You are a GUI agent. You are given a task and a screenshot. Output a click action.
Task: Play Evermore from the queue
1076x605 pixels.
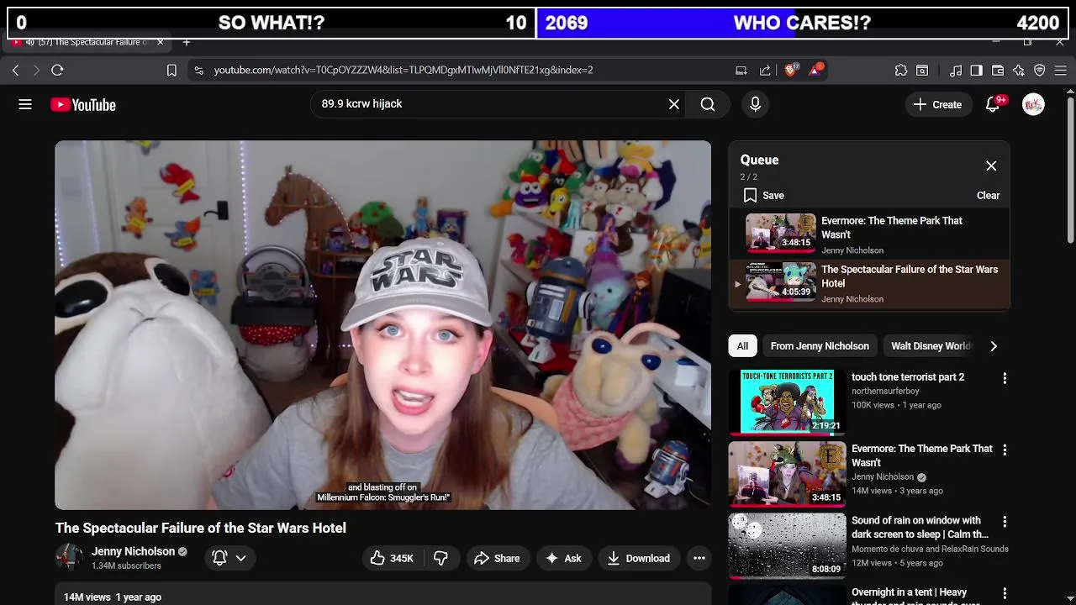click(868, 234)
